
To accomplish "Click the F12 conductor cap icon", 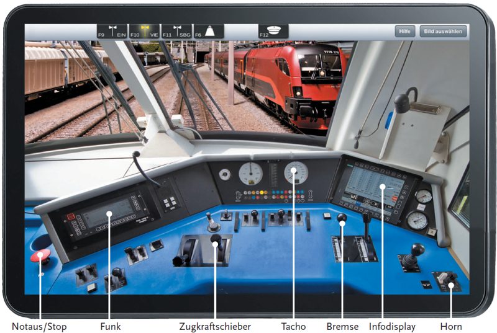I will (274, 32).
